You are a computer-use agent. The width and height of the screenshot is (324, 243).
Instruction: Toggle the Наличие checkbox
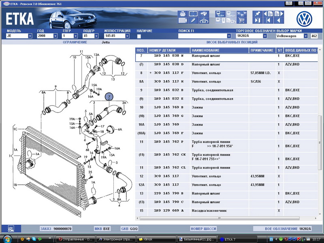(x=139, y=36)
